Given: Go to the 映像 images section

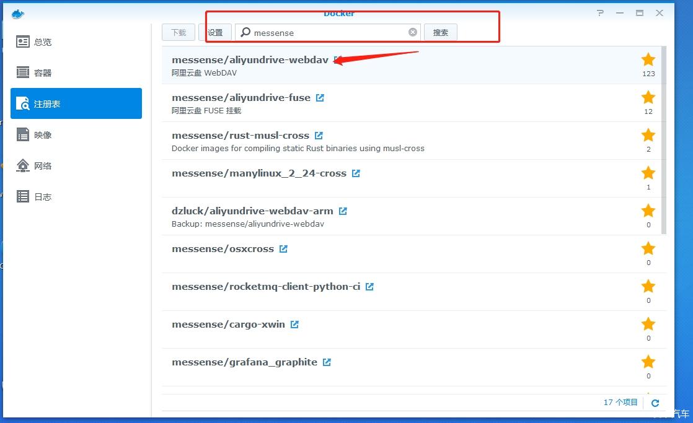Looking at the screenshot, I should pos(76,134).
